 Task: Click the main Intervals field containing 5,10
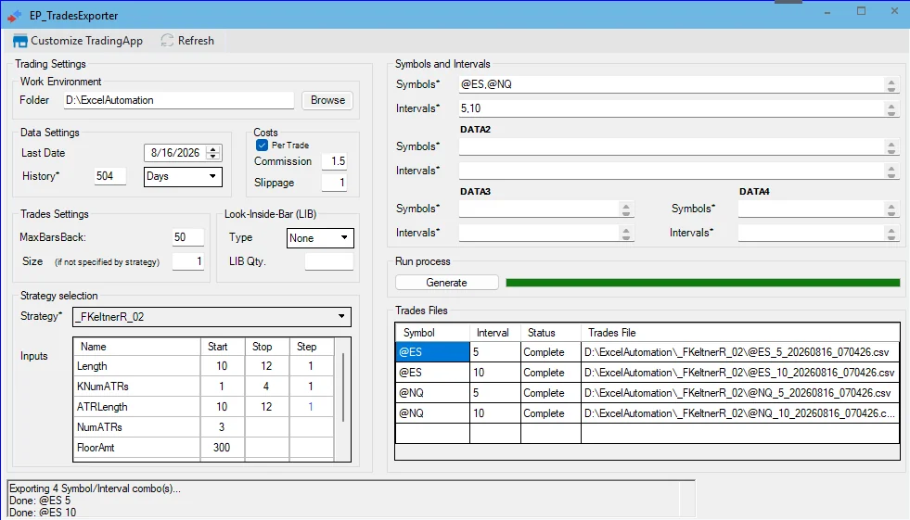(672, 108)
